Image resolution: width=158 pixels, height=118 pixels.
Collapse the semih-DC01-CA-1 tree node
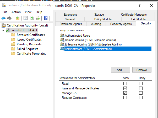3,30
